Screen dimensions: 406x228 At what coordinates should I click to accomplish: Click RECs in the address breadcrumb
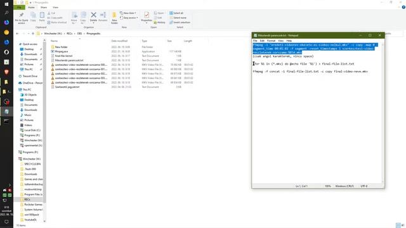[70, 34]
